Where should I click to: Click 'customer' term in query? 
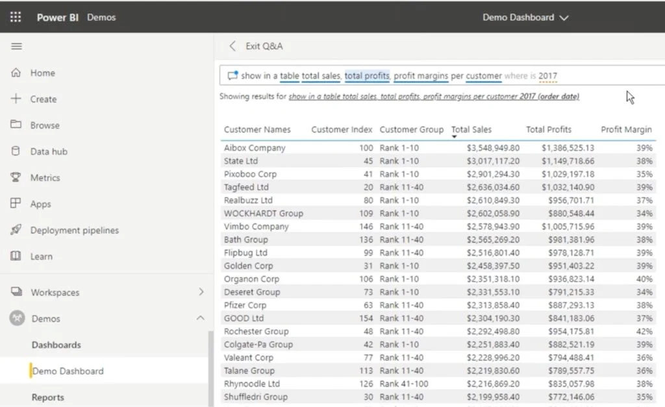pyautogui.click(x=483, y=76)
